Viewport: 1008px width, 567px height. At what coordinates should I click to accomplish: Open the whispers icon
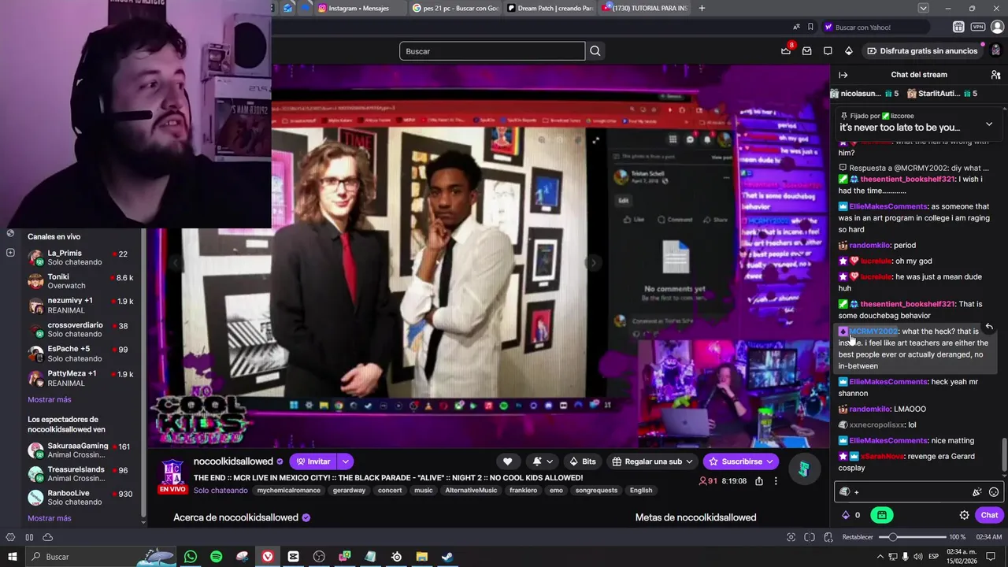coord(828,51)
